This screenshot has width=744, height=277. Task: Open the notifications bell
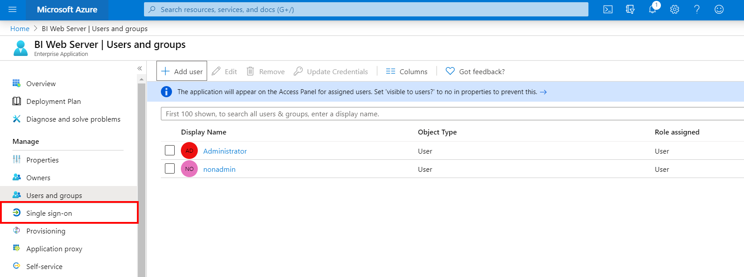tap(652, 9)
